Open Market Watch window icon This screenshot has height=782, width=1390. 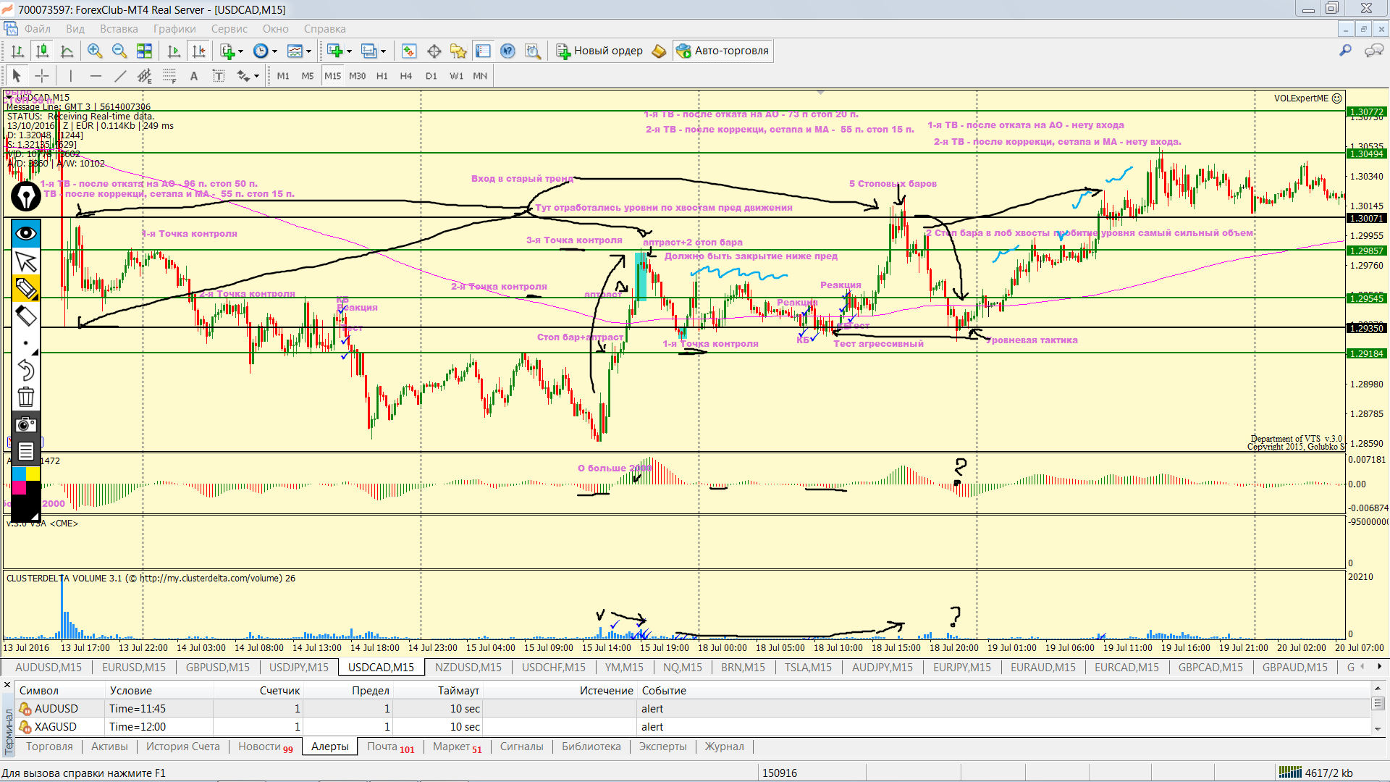(x=409, y=51)
